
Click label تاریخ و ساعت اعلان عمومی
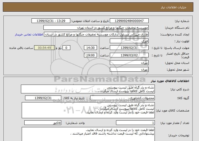[x=90, y=21]
